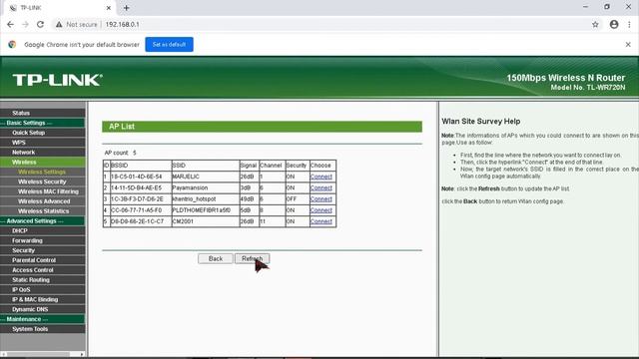Image resolution: width=639 pixels, height=359 pixels.
Task: Connect to PLDTHOMEFIBR1a5f0 network
Action: [321, 210]
